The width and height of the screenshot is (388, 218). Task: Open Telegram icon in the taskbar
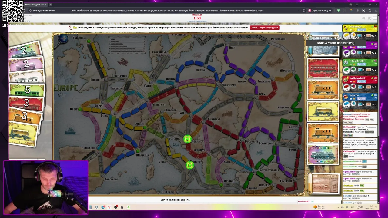click(103, 207)
